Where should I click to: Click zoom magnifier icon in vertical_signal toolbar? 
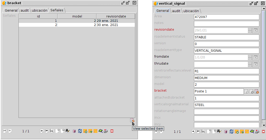click(x=252, y=132)
